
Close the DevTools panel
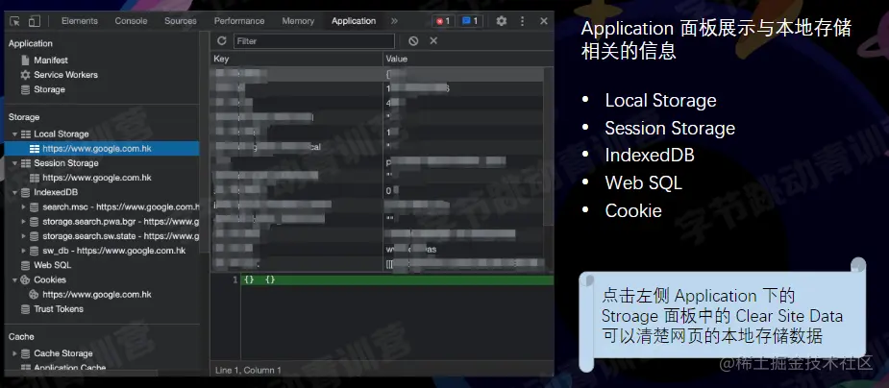coord(543,21)
